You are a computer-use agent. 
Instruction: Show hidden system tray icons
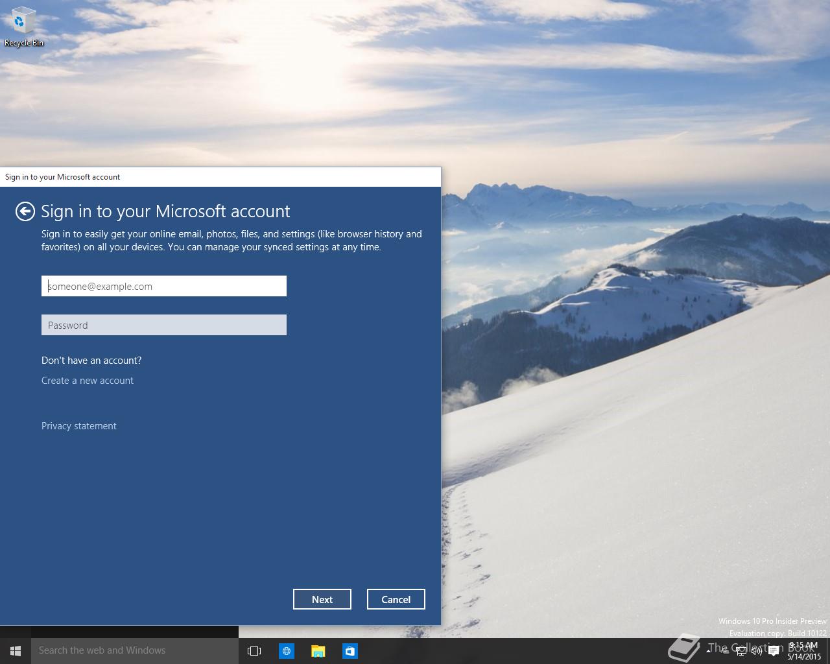click(708, 651)
